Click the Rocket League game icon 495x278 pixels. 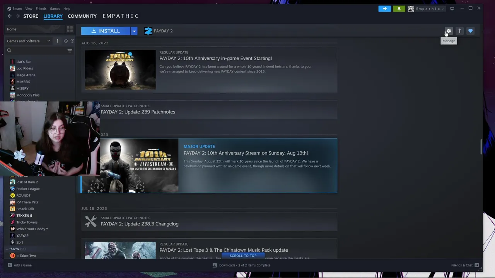12,189
